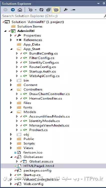Open the Pending Changes Filter clock icon
Screen dimensions: 106x188
pyautogui.click(x=31, y=10)
